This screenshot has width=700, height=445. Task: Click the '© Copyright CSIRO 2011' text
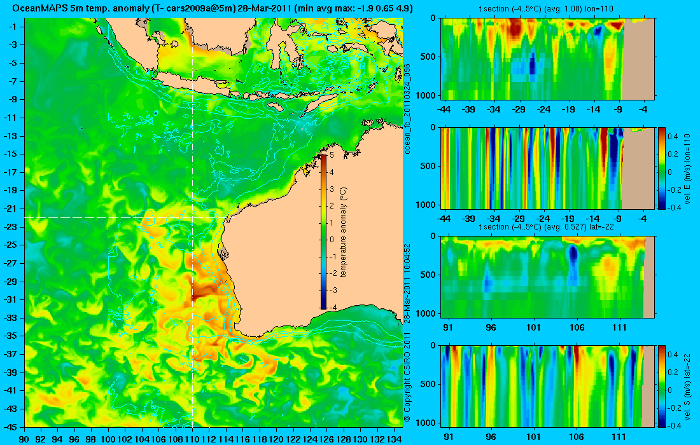click(x=407, y=377)
